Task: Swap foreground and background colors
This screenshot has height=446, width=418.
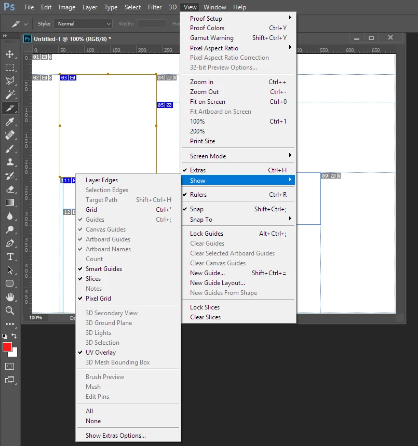Action: coord(14,336)
